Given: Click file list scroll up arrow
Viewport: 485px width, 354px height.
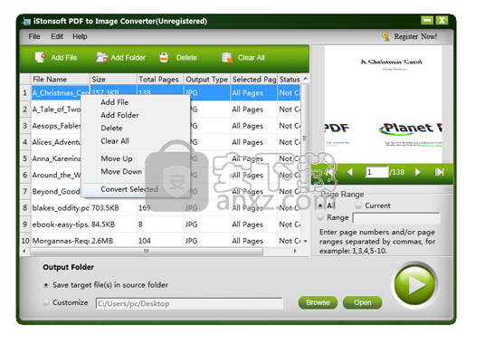Looking at the screenshot, I should [305, 79].
